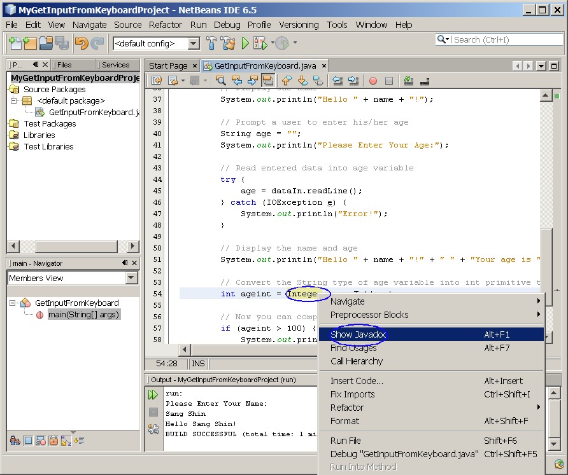This screenshot has height=475, width=568.
Task: Open the editor Back history dropdown arrow
Action: [183, 81]
